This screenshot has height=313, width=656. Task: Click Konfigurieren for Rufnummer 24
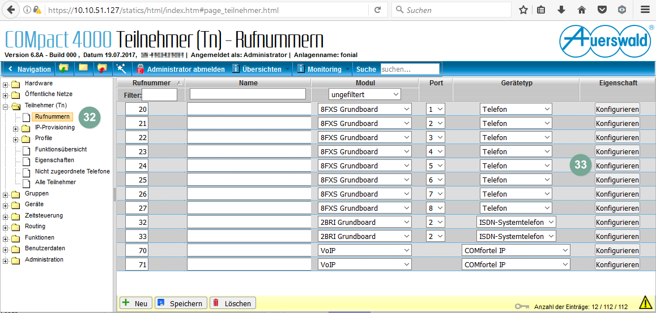point(617,166)
